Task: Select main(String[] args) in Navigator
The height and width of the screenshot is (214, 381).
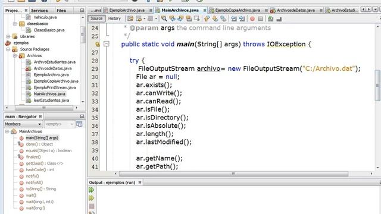Action: (42, 138)
